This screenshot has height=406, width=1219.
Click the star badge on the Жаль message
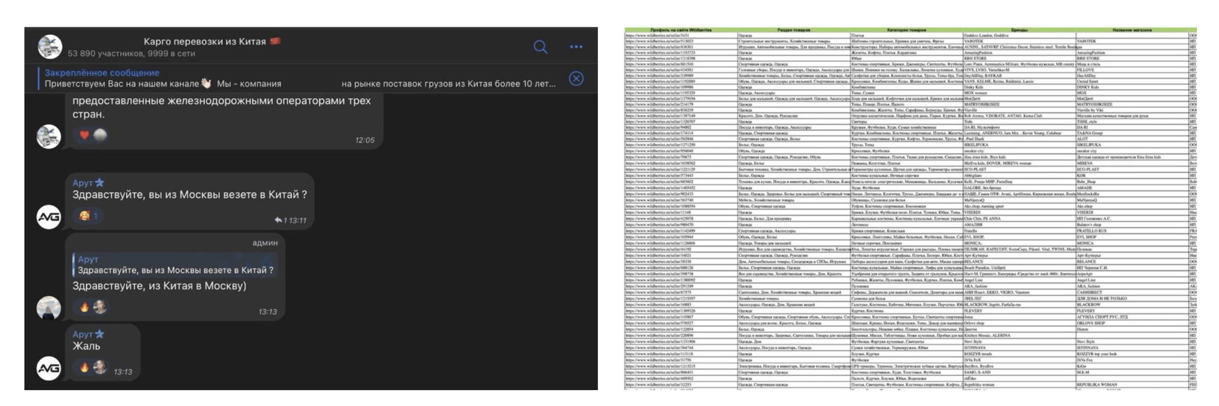click(99, 334)
